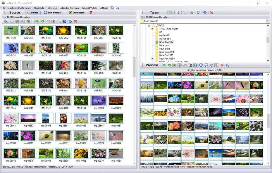The image size is (272, 173).
Task: Collapse the _TEXTE tree node
Action: click(149, 26)
